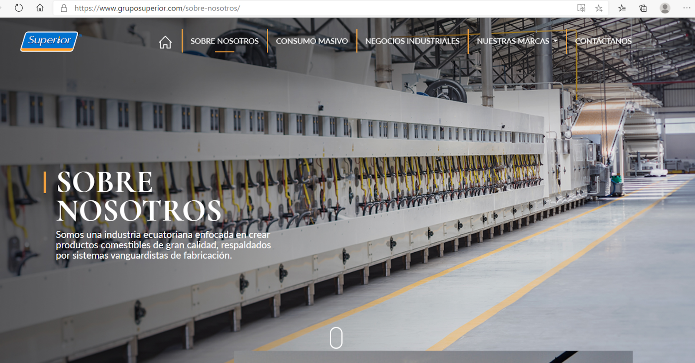Viewport: 695px width, 363px height.
Task: Click the 'Somos una industria ecuatoriana' paragraph
Action: (163, 245)
